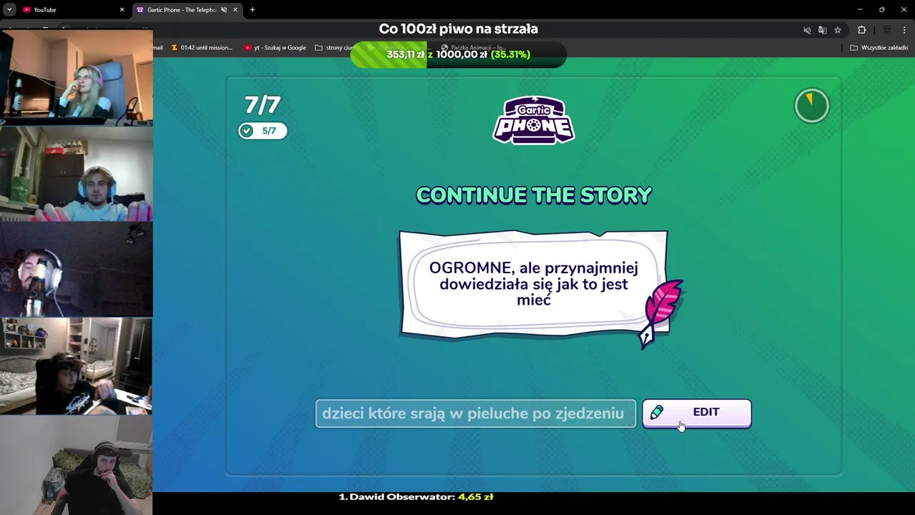Click the Gartic Phone logo
Viewport: 915px width, 515px height.
(533, 120)
